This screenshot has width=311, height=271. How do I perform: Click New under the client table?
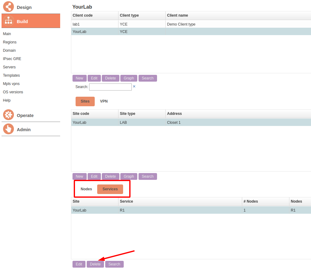click(x=79, y=78)
